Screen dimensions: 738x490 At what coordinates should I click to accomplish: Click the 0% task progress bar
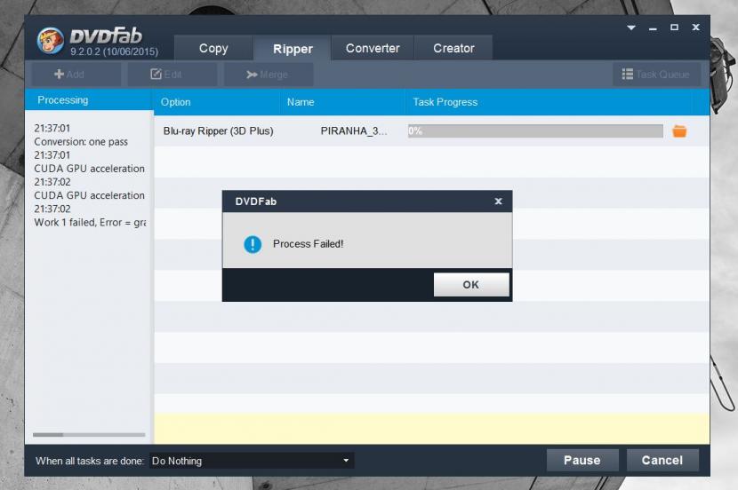click(535, 131)
